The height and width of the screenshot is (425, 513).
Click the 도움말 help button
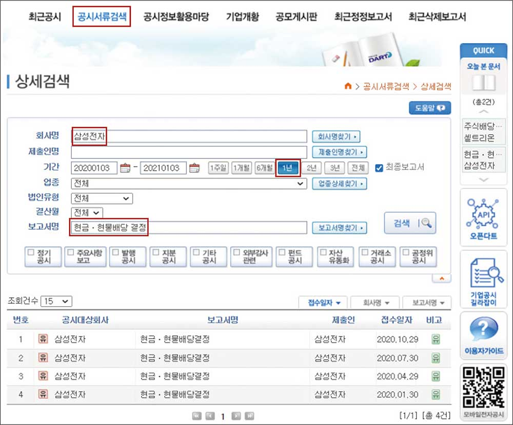(x=430, y=108)
